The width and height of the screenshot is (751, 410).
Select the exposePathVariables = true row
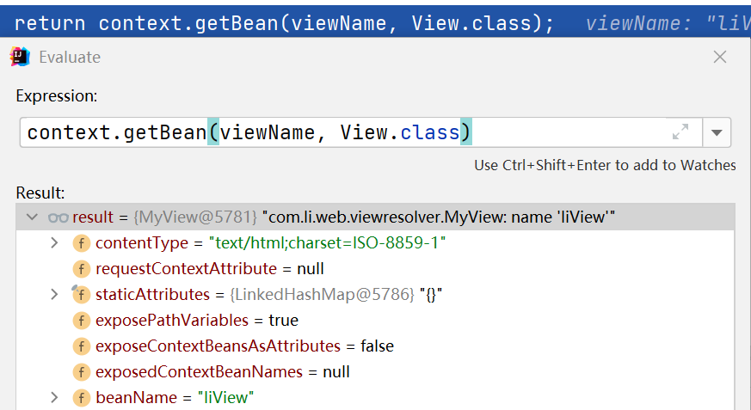(198, 321)
